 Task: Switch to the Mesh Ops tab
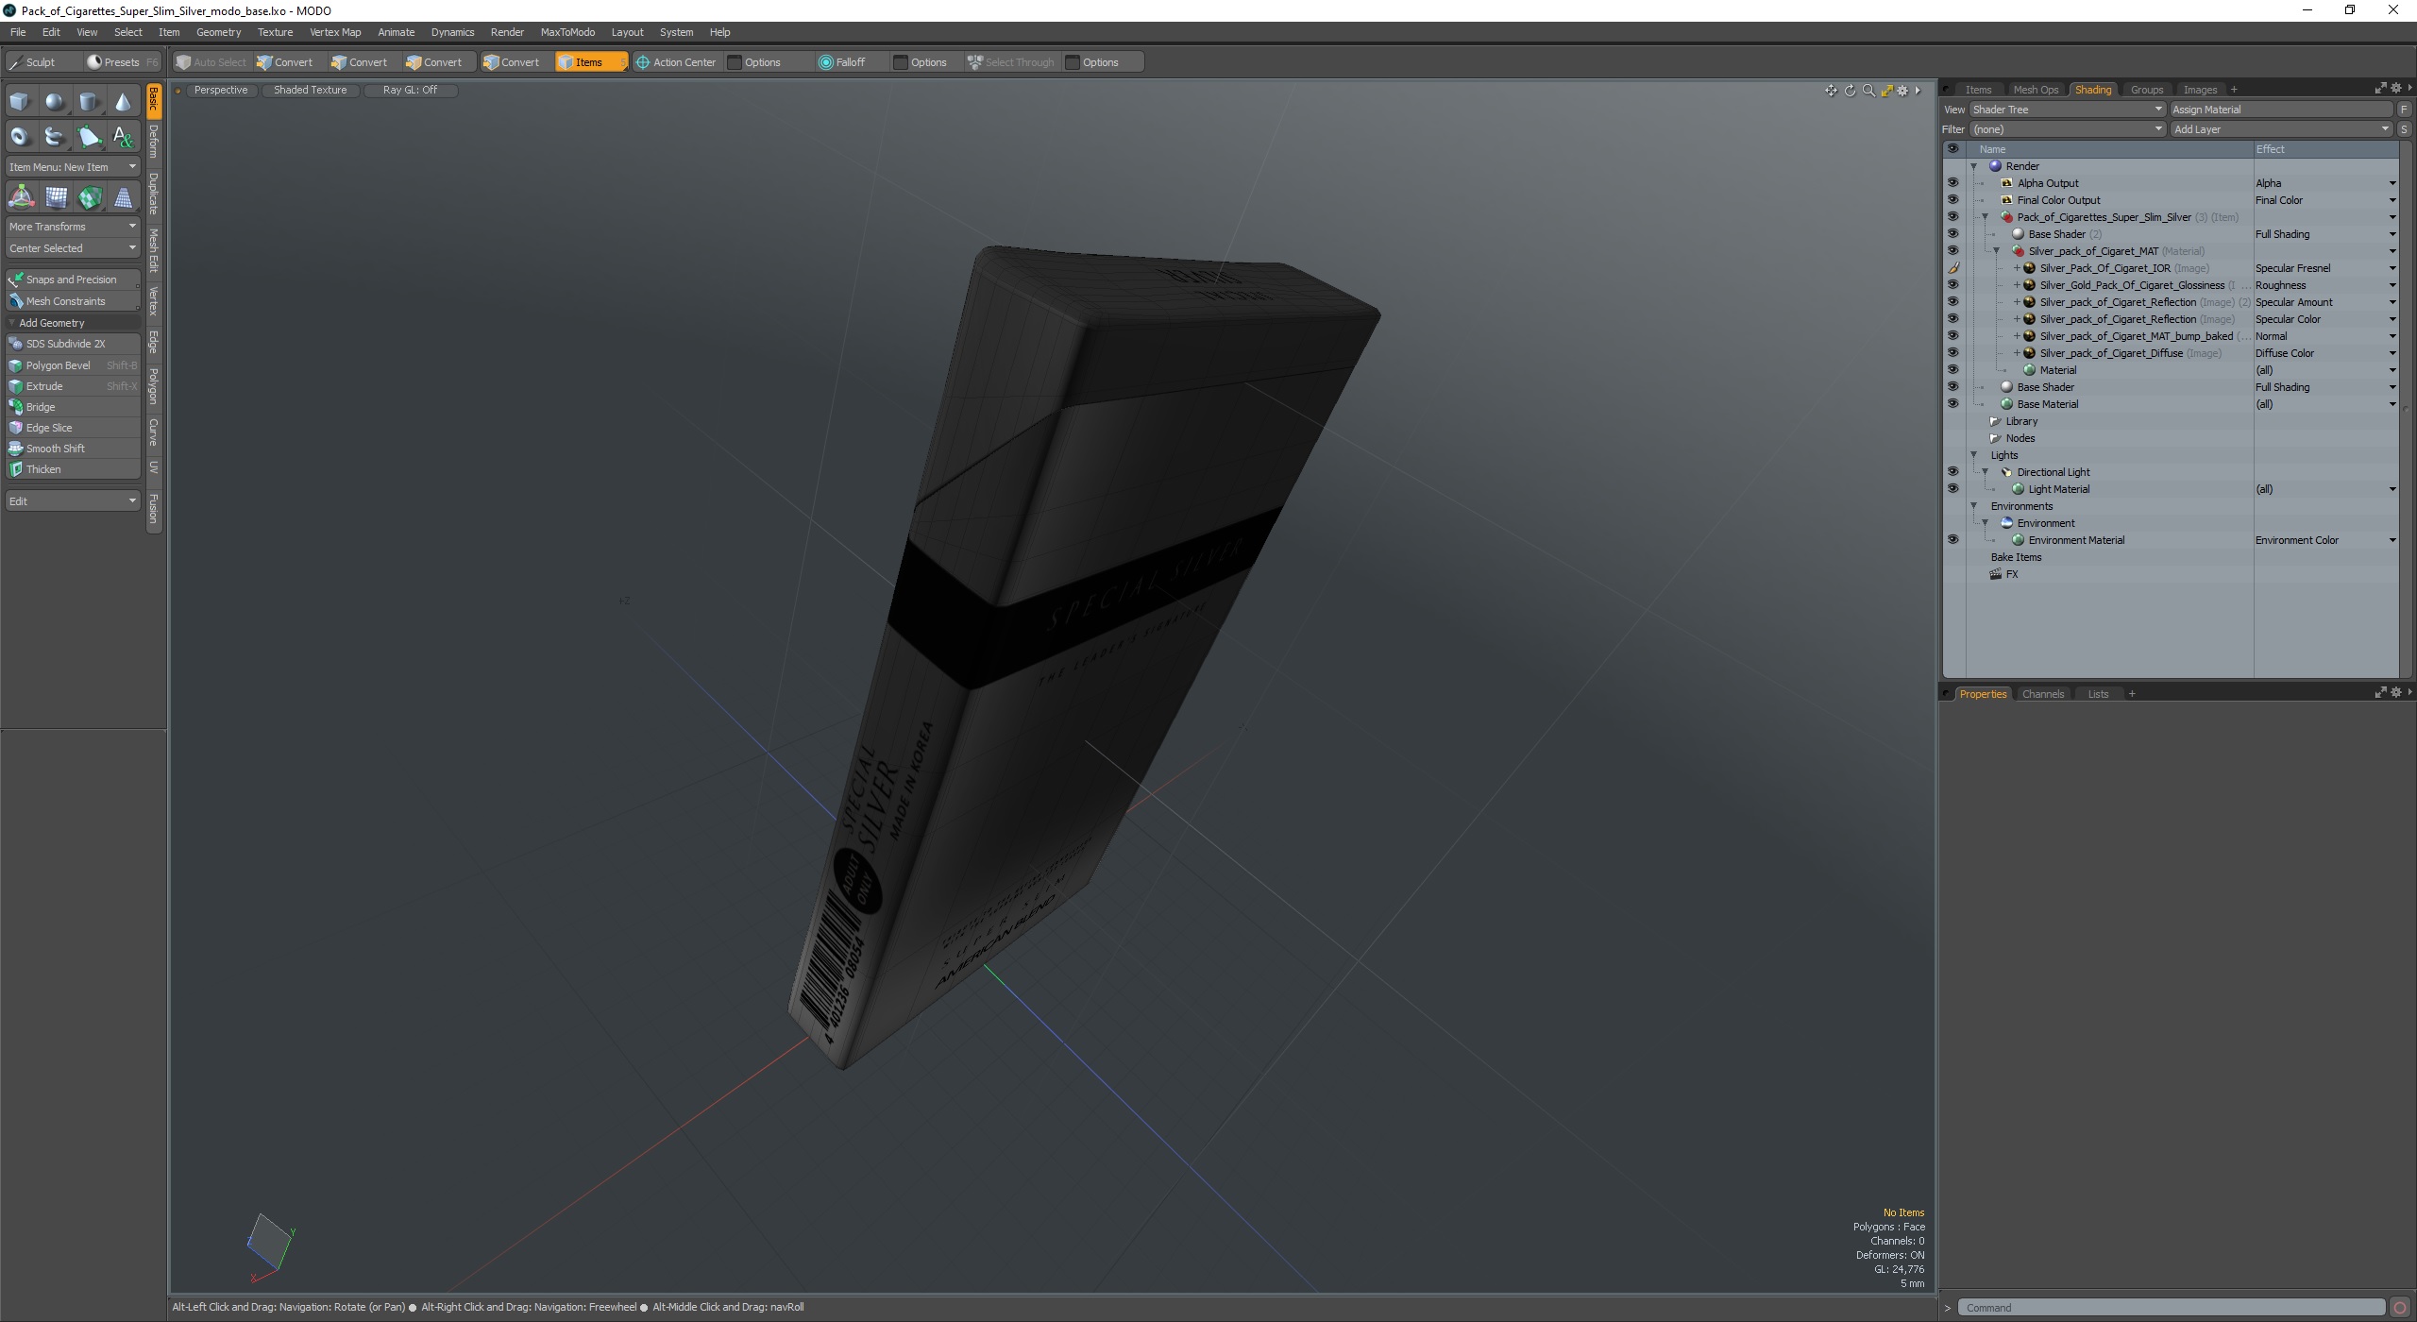point(2035,90)
